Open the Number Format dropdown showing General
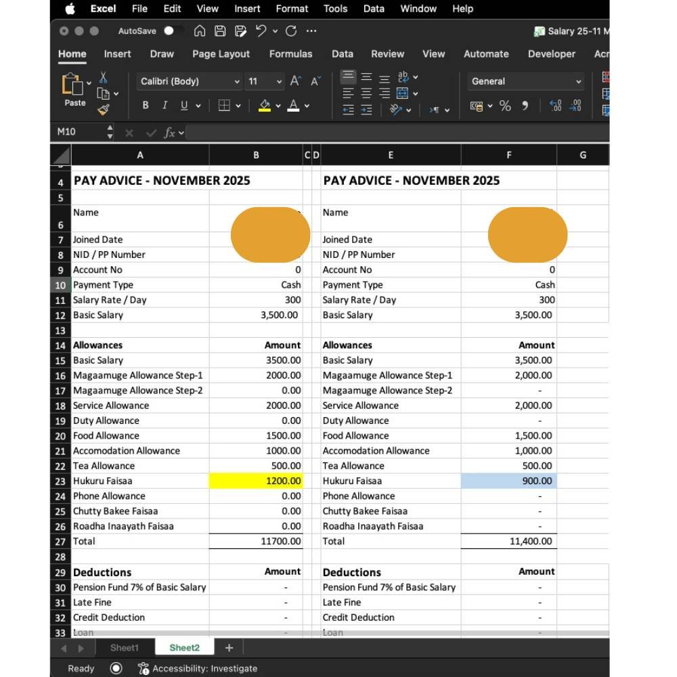Screen dimensions: 677x677 [x=525, y=81]
